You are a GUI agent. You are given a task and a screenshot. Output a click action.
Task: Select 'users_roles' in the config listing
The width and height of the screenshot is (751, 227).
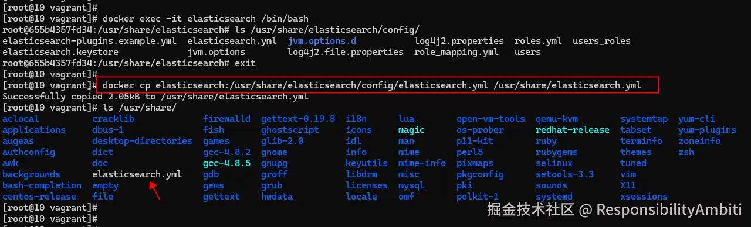(601, 41)
